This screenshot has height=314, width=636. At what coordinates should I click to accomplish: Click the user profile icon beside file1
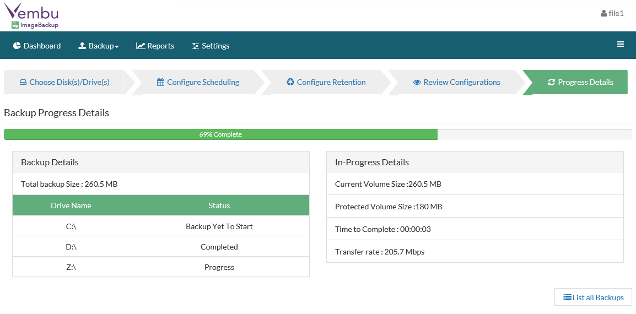pos(603,13)
